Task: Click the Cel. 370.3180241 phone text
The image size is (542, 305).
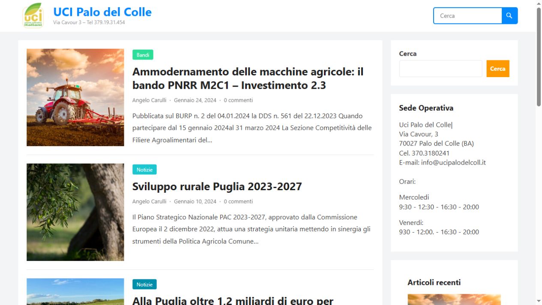Action: [x=424, y=153]
